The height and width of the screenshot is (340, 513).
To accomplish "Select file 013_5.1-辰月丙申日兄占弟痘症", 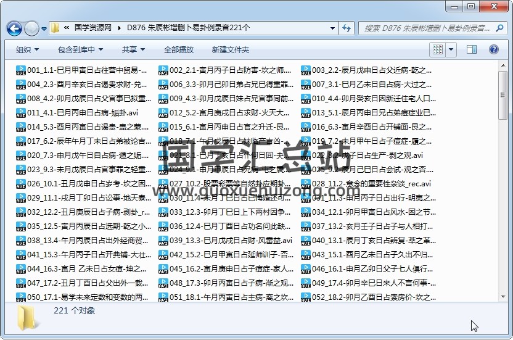I will 368,113.
